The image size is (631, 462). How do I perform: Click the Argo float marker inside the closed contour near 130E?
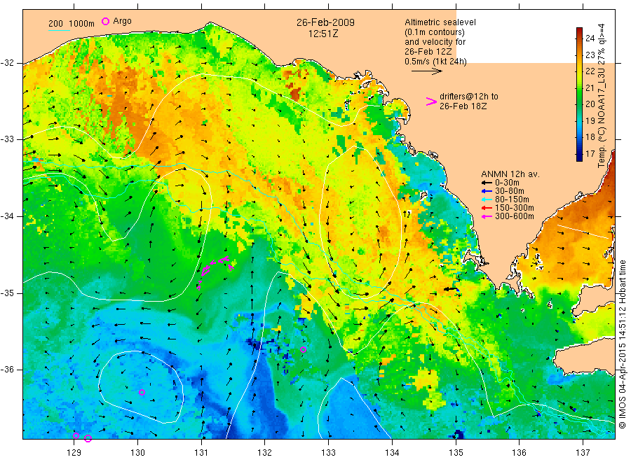pyautogui.click(x=142, y=392)
